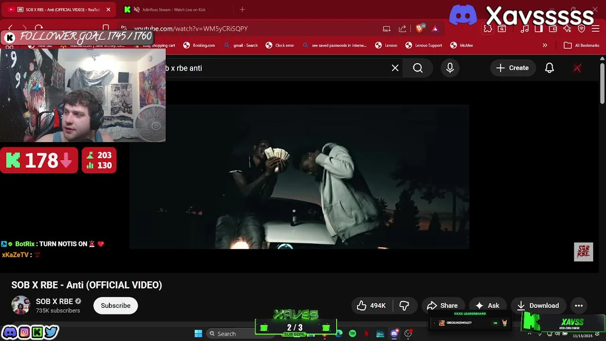The image size is (606, 341).
Task: Open Spotify from the taskbar
Action: (x=353, y=334)
